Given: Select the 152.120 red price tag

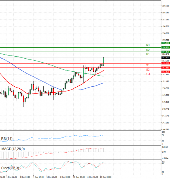Looking at the screenshot, I should coord(166,72).
